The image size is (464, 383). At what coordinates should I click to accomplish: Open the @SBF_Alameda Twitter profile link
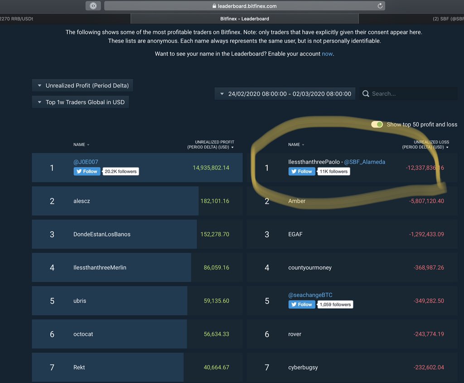(x=365, y=162)
